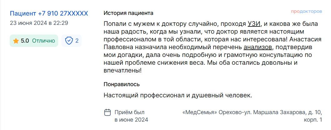Click the ПроДокторов watermark logo
Screen dimensions: 331x130
click(307, 11)
